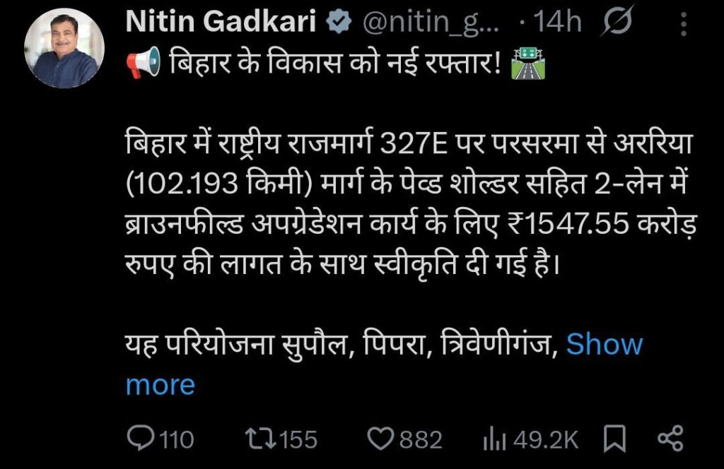The width and height of the screenshot is (724, 469).
Task: Tap the Grok icon beside the timestamp
Action: tap(619, 23)
